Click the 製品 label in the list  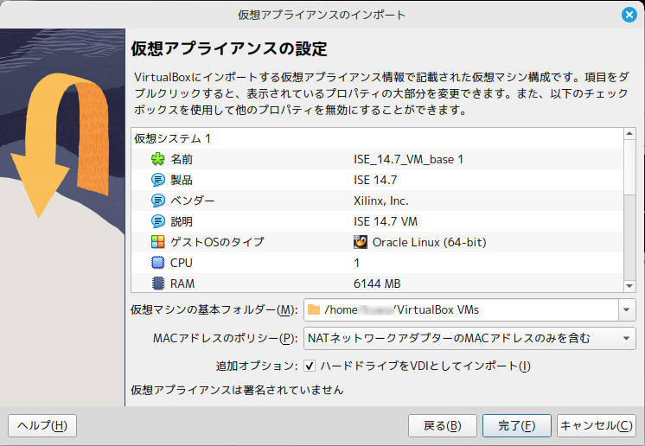point(182,180)
